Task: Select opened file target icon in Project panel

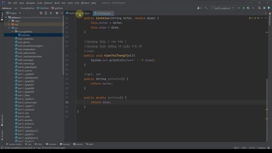Action: [x=41, y=13]
